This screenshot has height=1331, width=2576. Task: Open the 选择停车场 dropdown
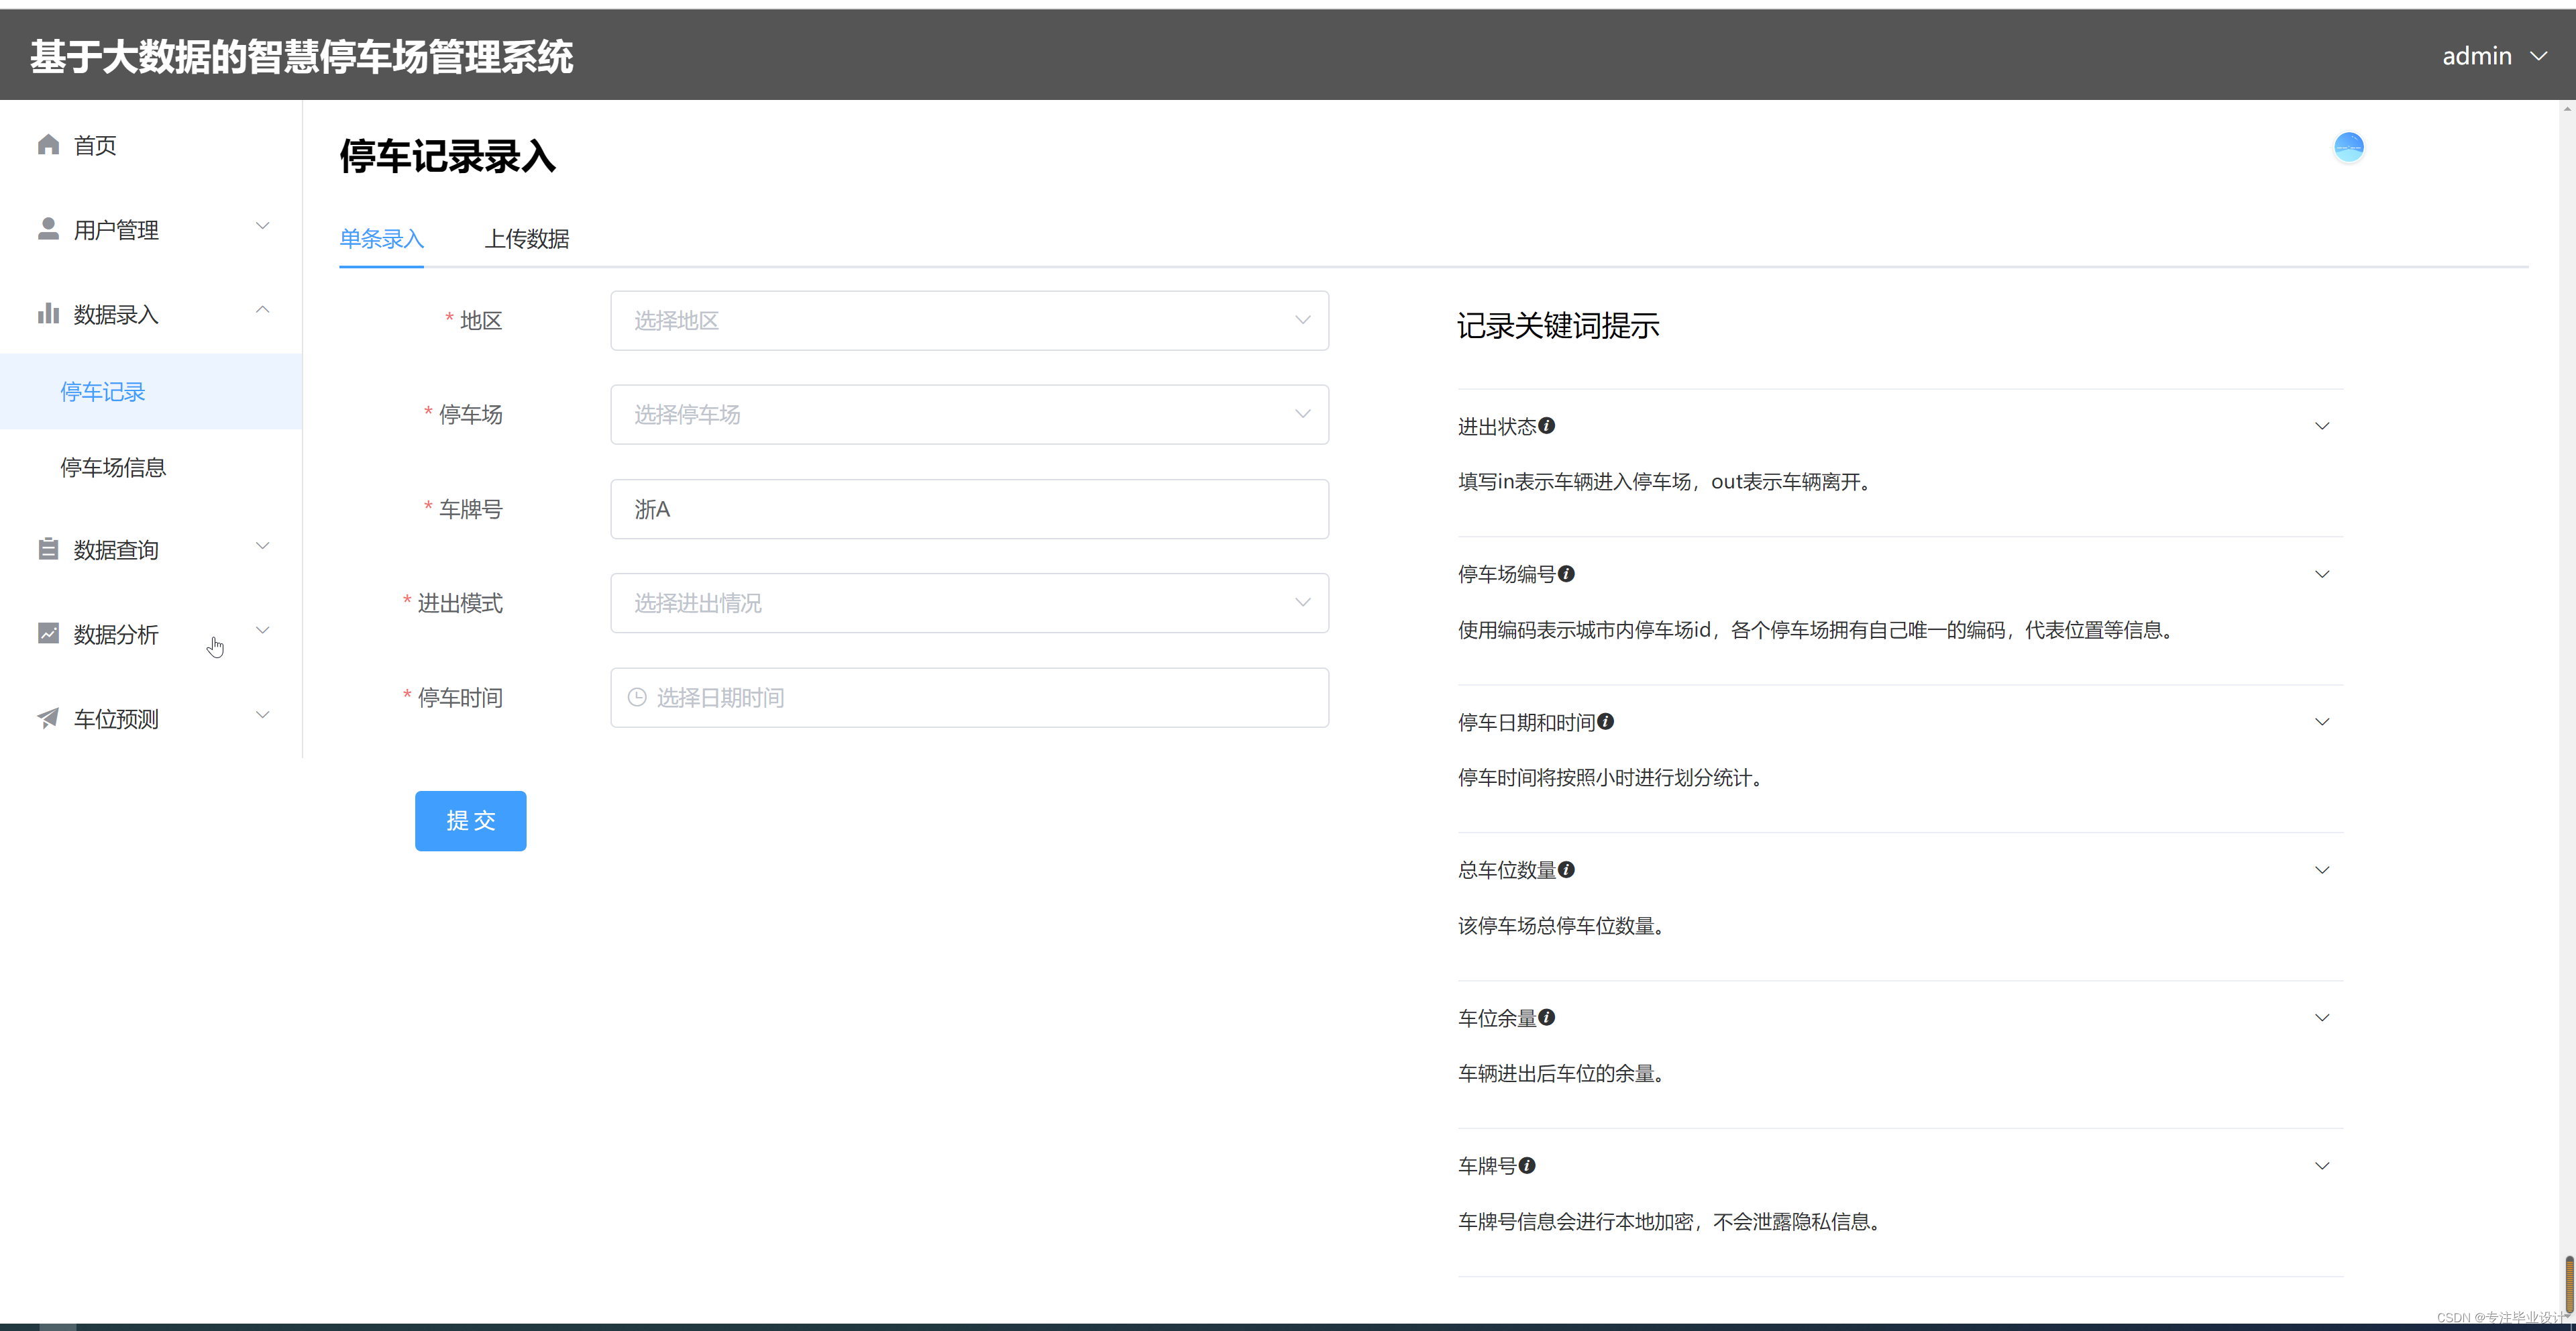[x=968, y=415]
